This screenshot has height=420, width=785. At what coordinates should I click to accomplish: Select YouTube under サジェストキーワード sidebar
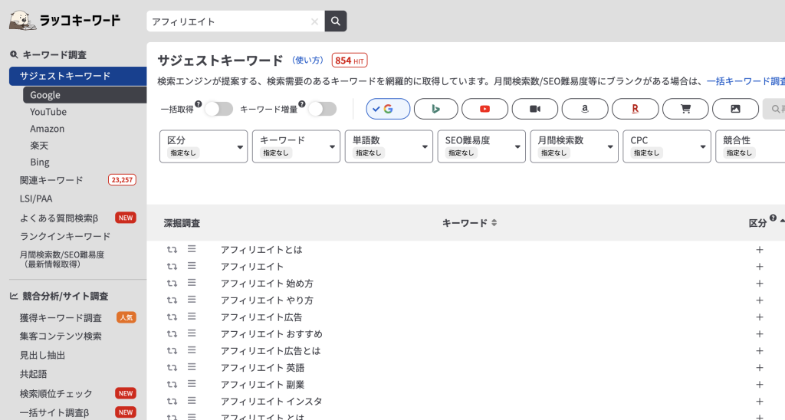tap(48, 112)
